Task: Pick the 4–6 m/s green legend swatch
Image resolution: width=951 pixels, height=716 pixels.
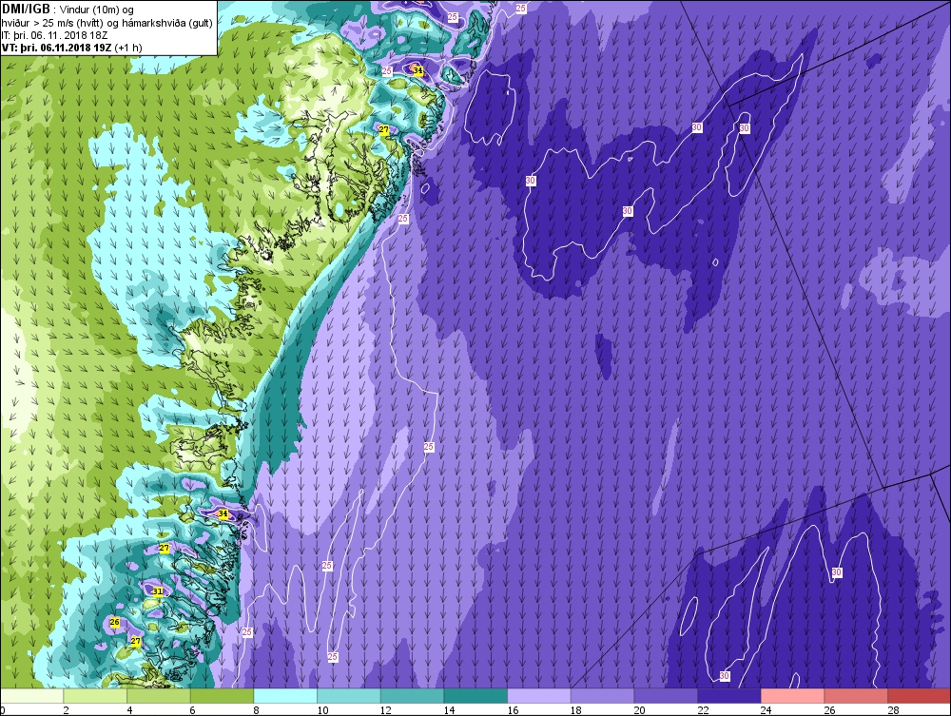Action: (x=158, y=696)
